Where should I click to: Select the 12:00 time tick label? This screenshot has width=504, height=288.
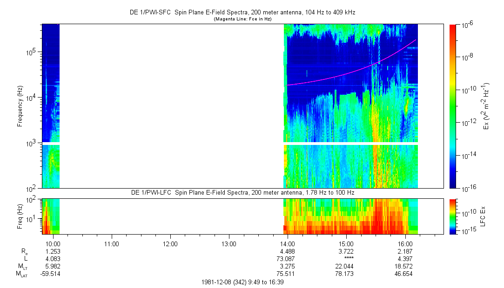tap(170, 243)
